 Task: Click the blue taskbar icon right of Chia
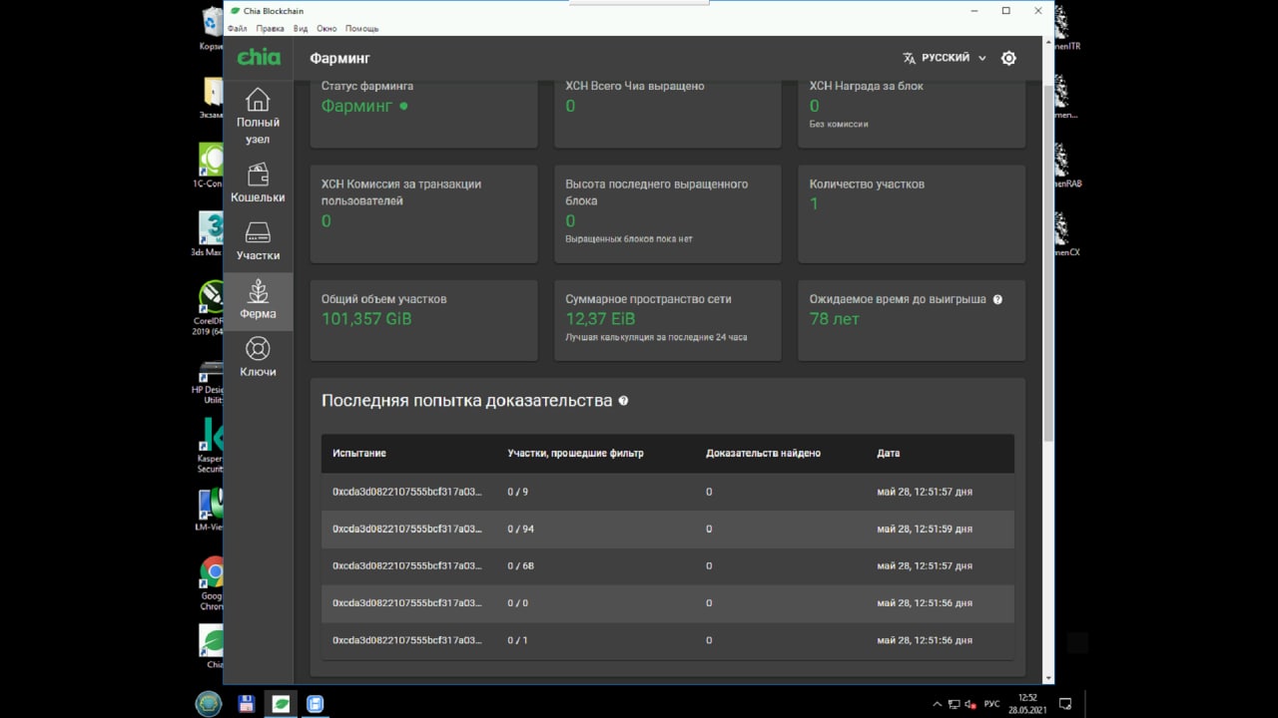316,703
